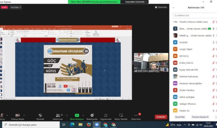
Task: Toggle mic icon for Nedim Öz
Action: (x=213, y=110)
